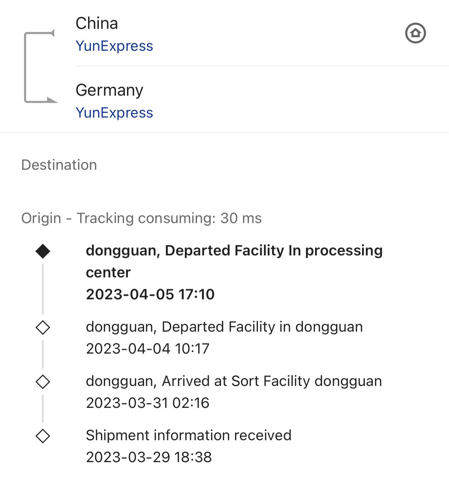
Task: Click diamond marker for Shipment information received
Action: pyautogui.click(x=43, y=436)
